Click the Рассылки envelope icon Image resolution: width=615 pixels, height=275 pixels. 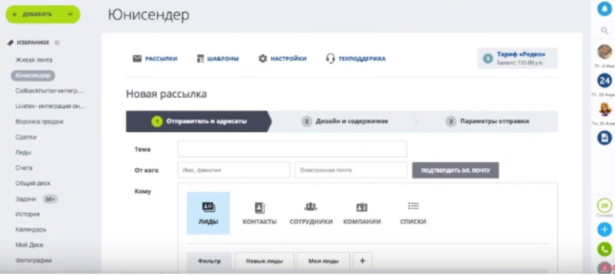click(x=137, y=59)
